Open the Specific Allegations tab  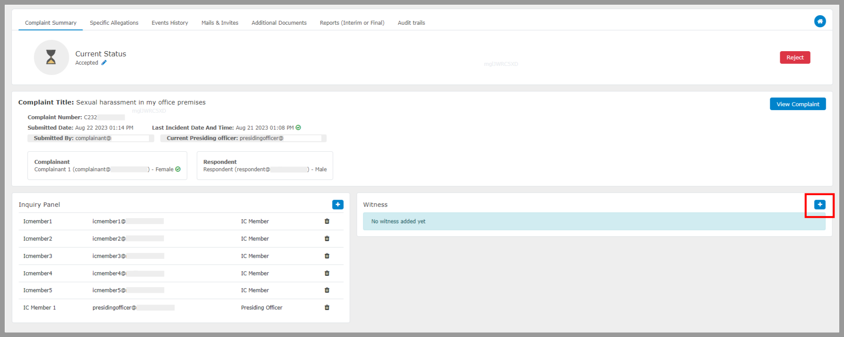pos(114,23)
